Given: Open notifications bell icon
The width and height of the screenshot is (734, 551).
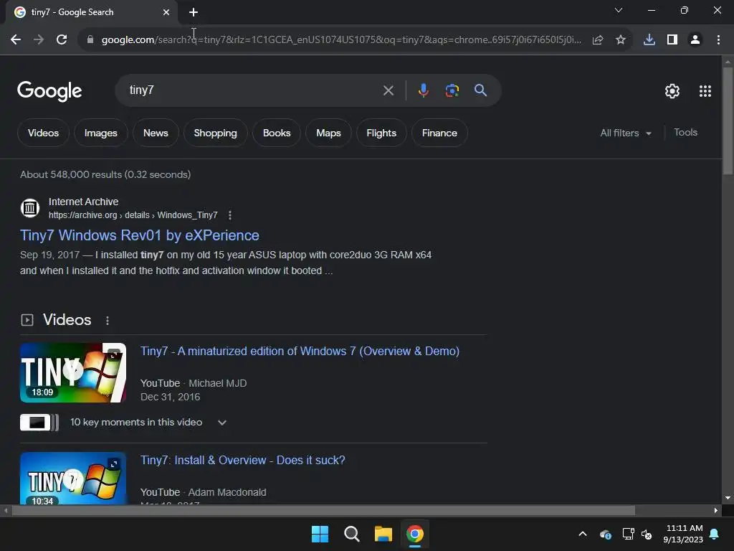Looking at the screenshot, I should pyautogui.click(x=715, y=534).
